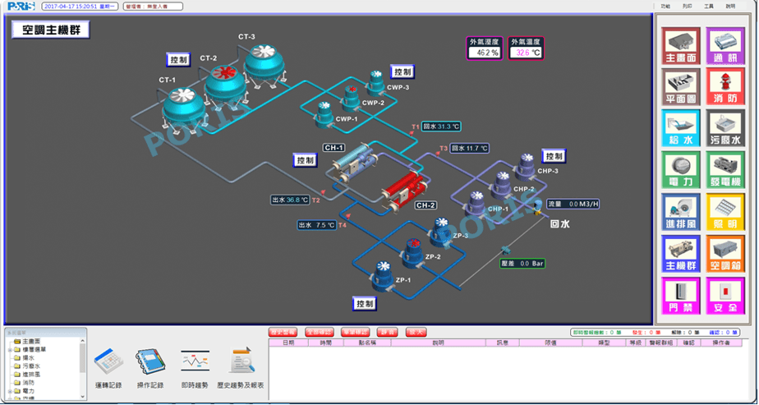Select 進排風 in the system tree
The width and height of the screenshot is (759, 405).
pos(31,375)
